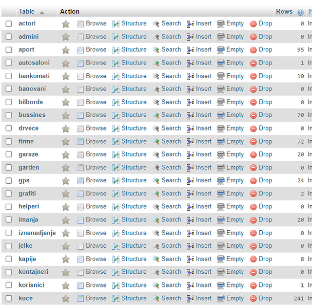The image size is (312, 305).
Task: Click the Insert icon for garaze table
Action: tap(191, 155)
